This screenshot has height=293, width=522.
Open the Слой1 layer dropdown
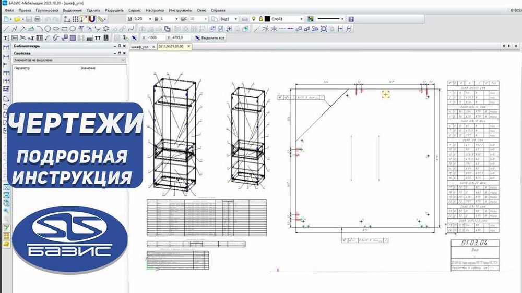tap(301, 19)
